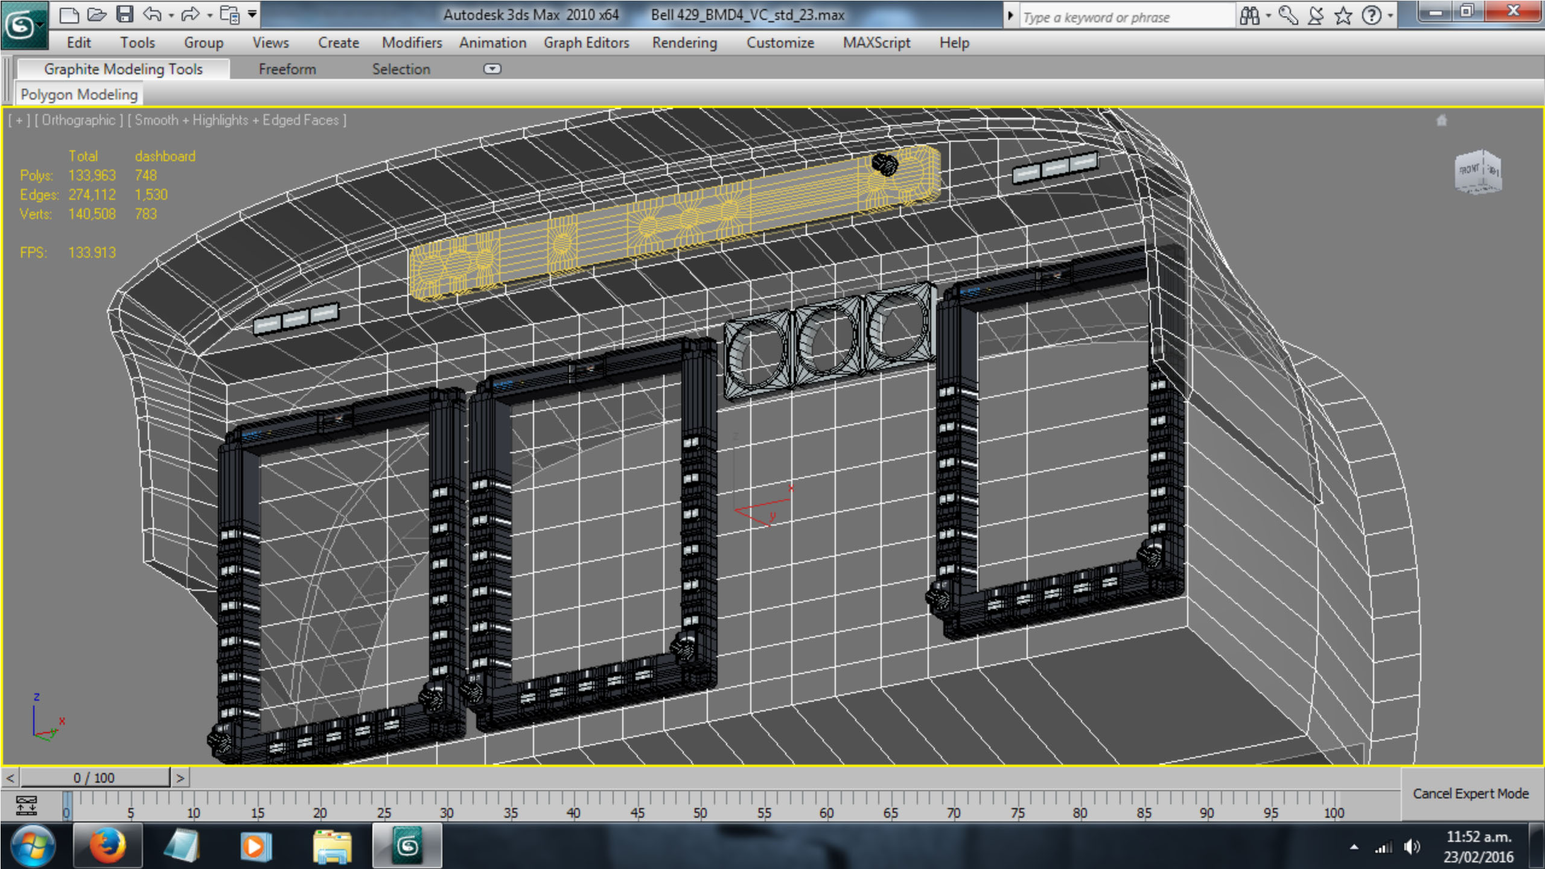1545x869 pixels.
Task: Expand the Help question mark dropdown arrow
Action: [x=1390, y=16]
